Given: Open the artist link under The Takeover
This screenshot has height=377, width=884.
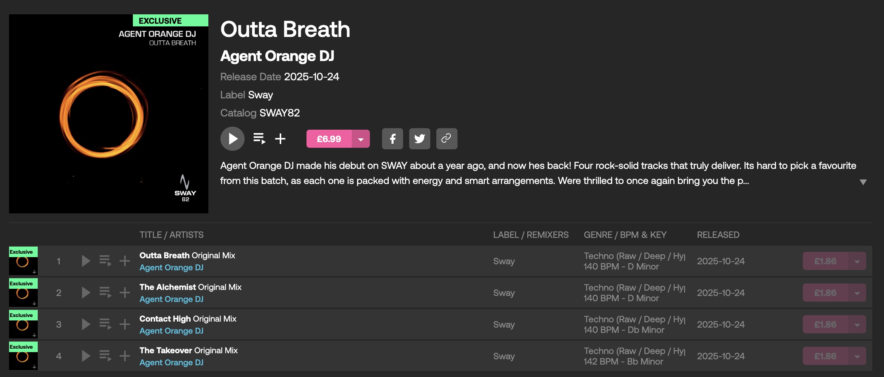Looking at the screenshot, I should coord(171,363).
